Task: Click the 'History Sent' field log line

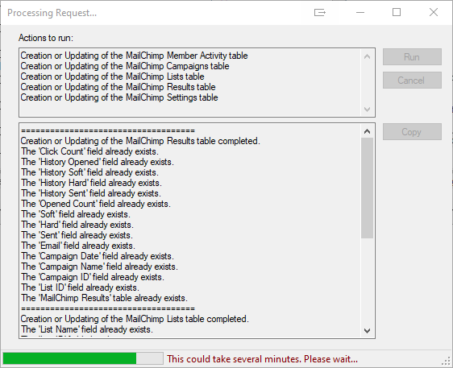Action: pos(91,193)
